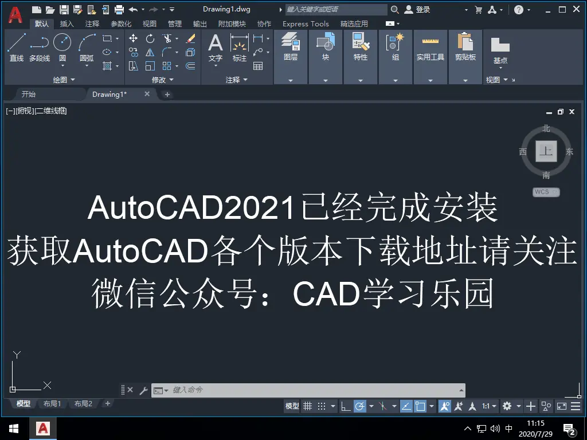Toggle object snap tracking in status bar
The width and height of the screenshot is (587, 440).
point(406,406)
